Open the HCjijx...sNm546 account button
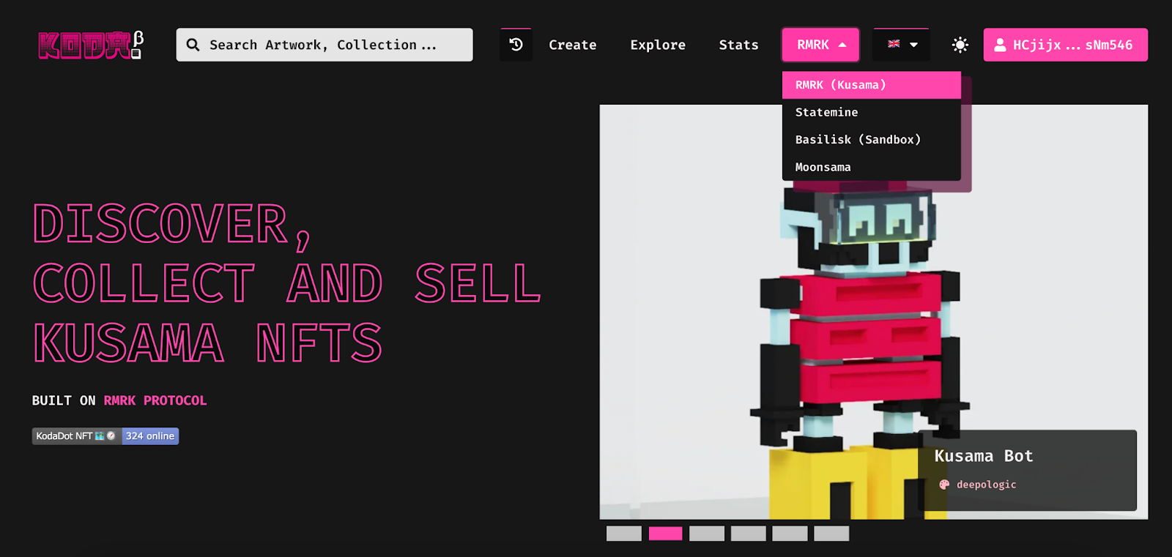This screenshot has height=557, width=1172. pos(1065,45)
